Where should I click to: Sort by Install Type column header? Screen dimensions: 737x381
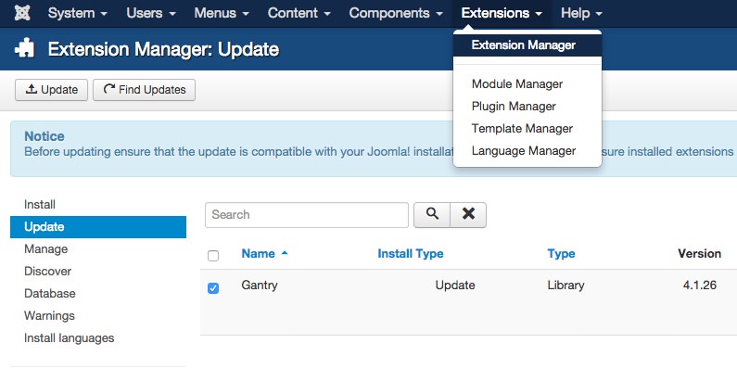(410, 253)
